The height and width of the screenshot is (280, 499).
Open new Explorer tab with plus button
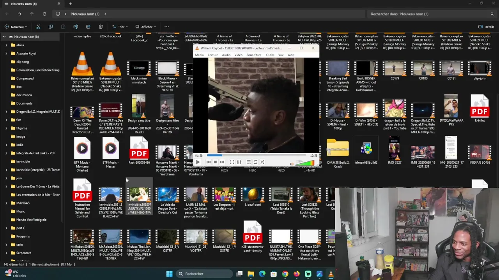coord(70,4)
